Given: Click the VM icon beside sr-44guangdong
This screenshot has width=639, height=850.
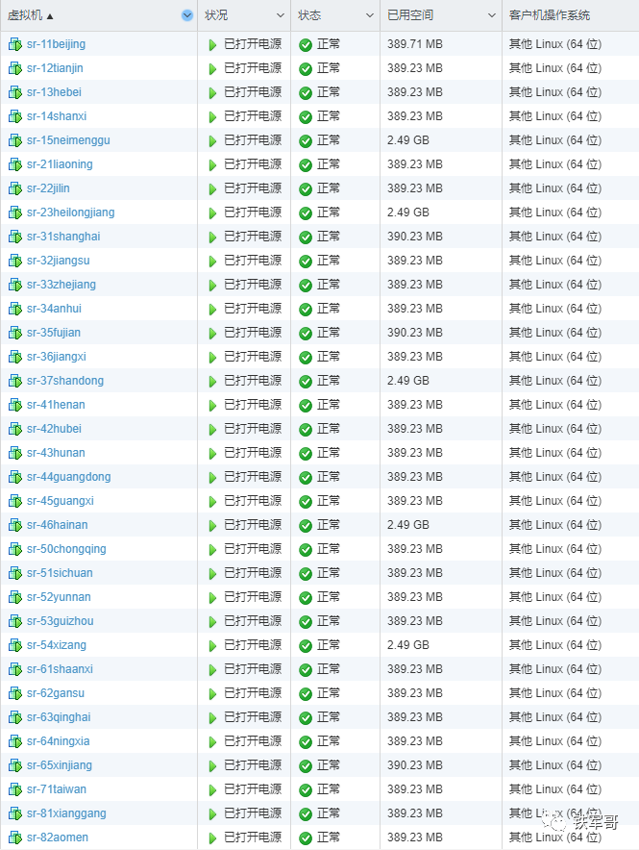Looking at the screenshot, I should point(15,477).
